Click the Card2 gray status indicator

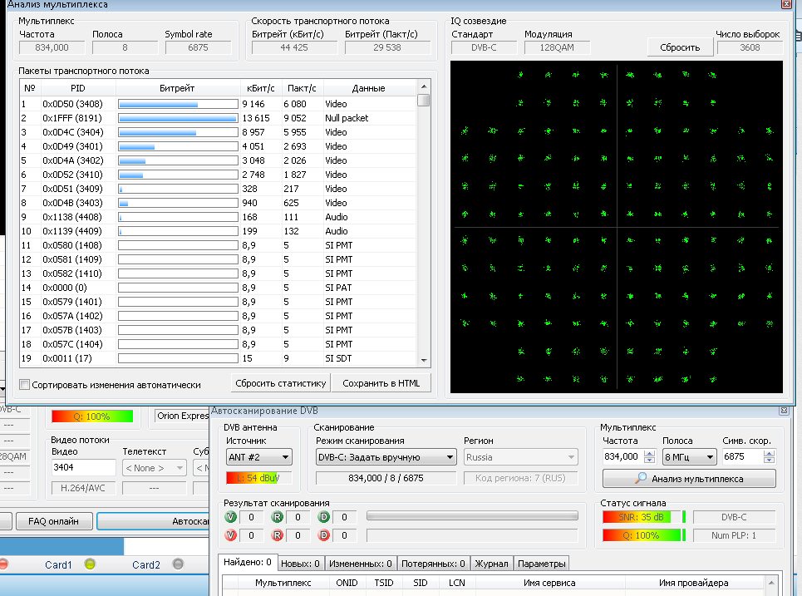(177, 564)
